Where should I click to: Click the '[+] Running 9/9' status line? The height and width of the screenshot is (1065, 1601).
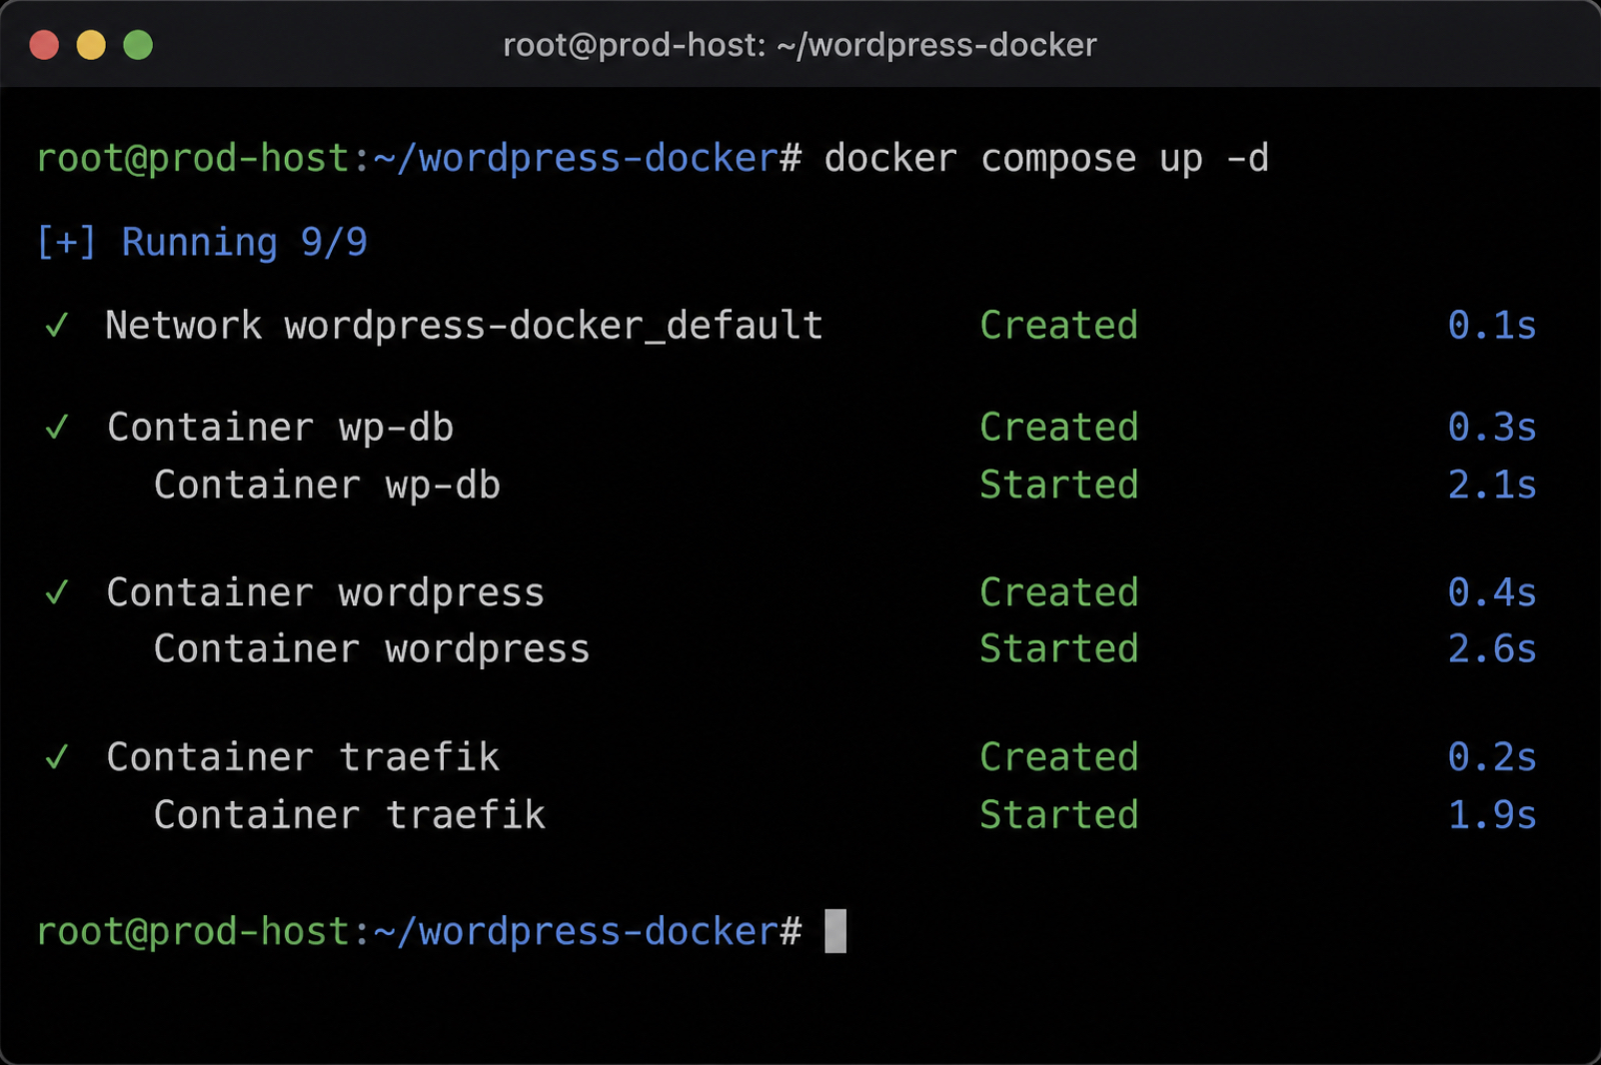tap(202, 243)
